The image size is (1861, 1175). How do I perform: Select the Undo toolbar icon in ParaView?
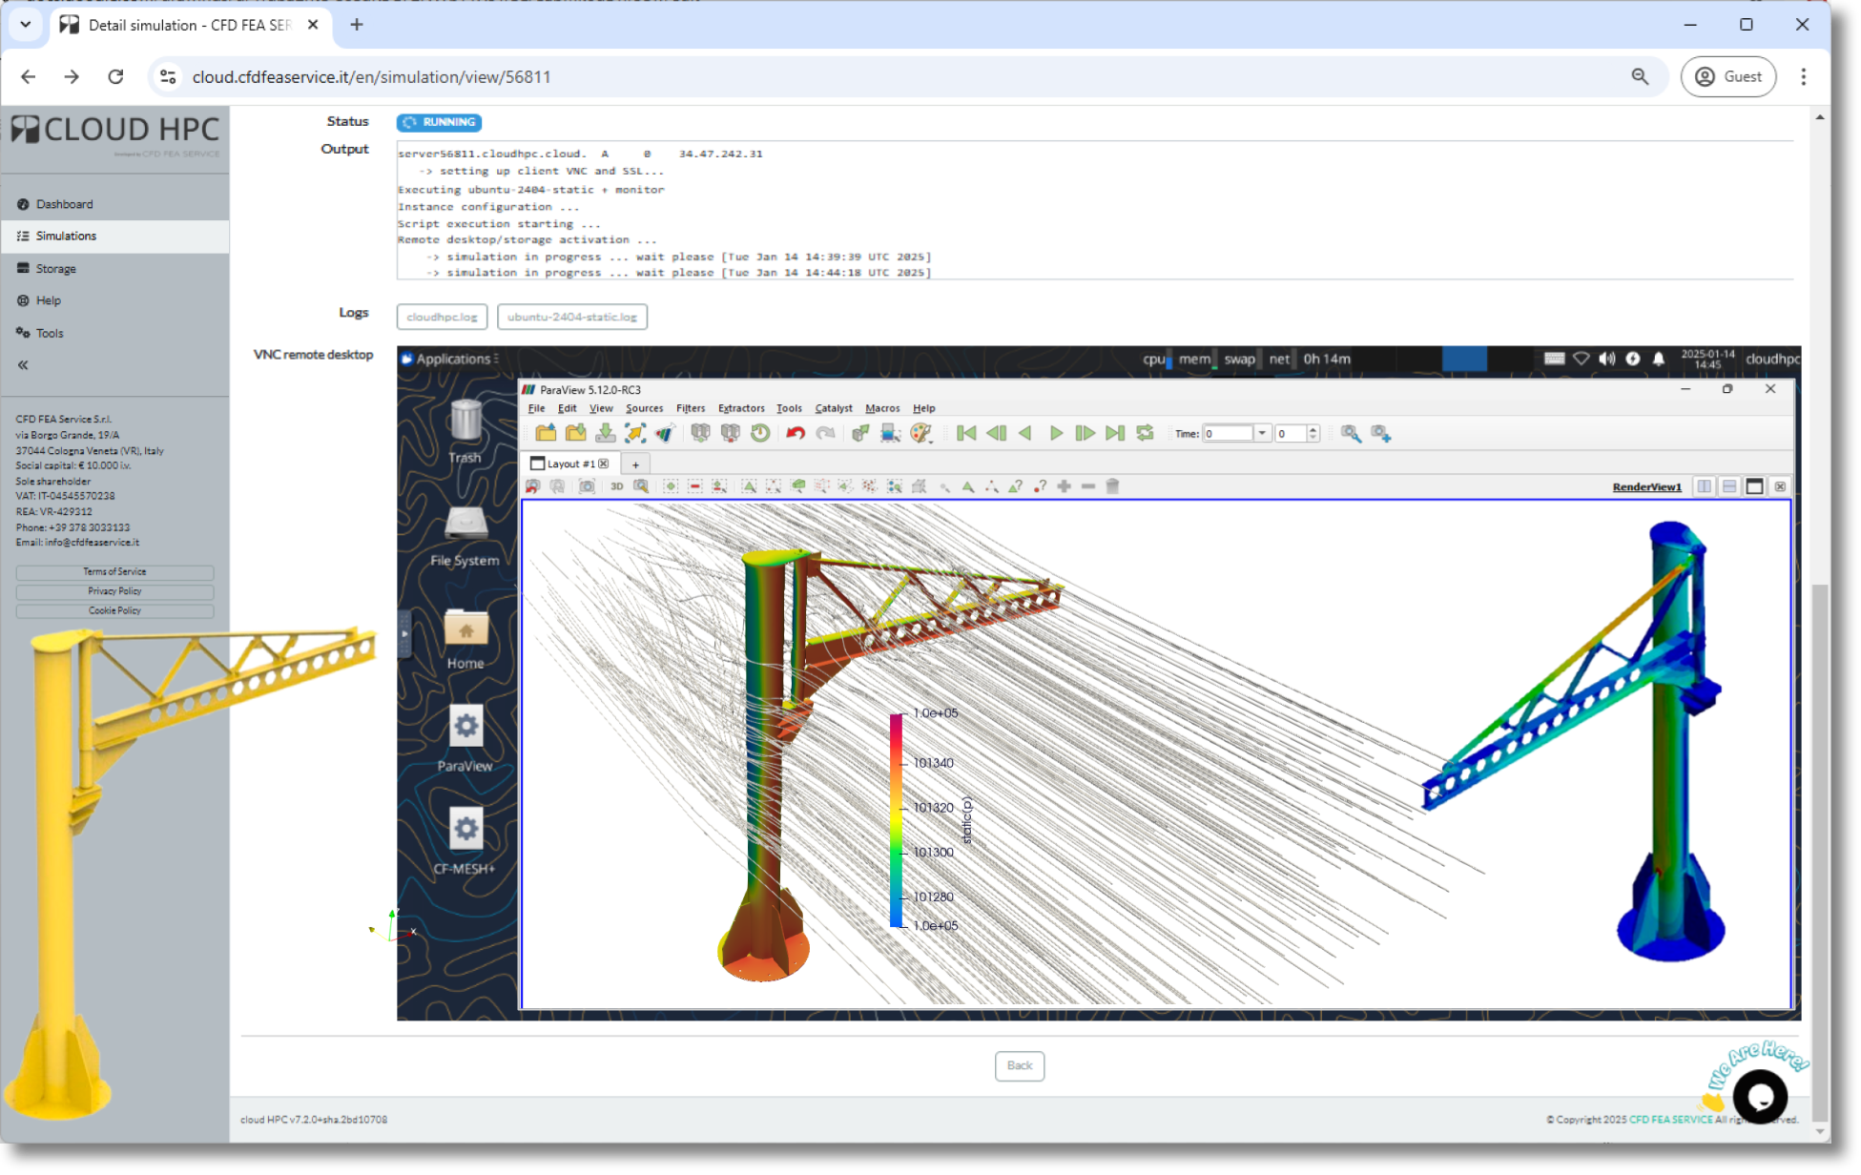(x=795, y=433)
